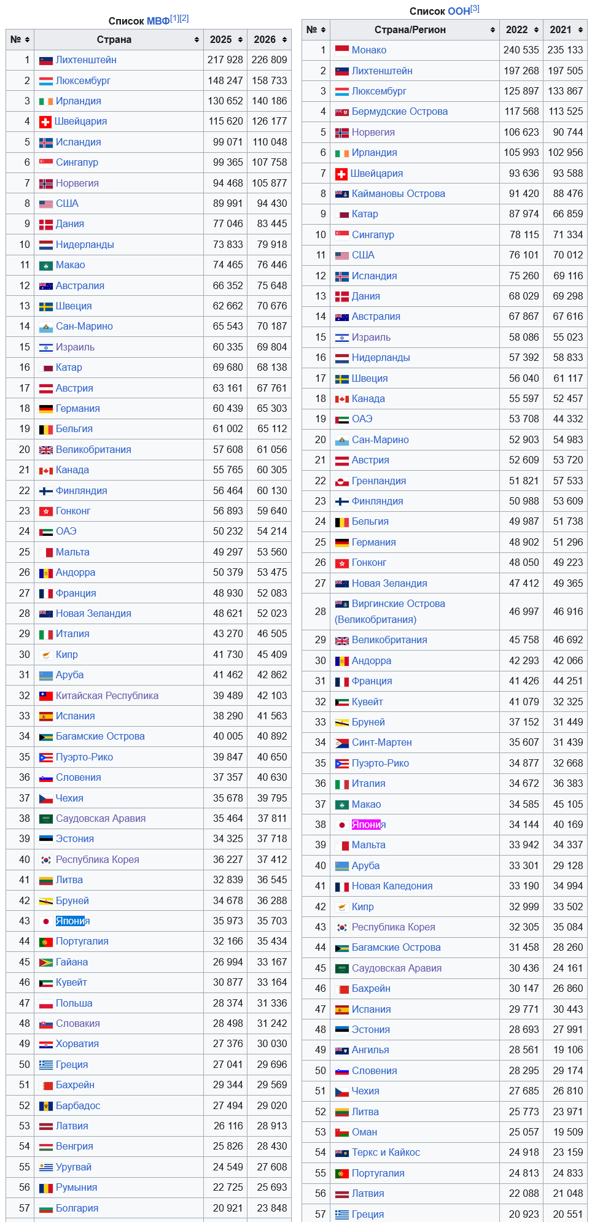The width and height of the screenshot is (592, 1222).
Task: Open footnote reference [3]
Action: [475, 9]
